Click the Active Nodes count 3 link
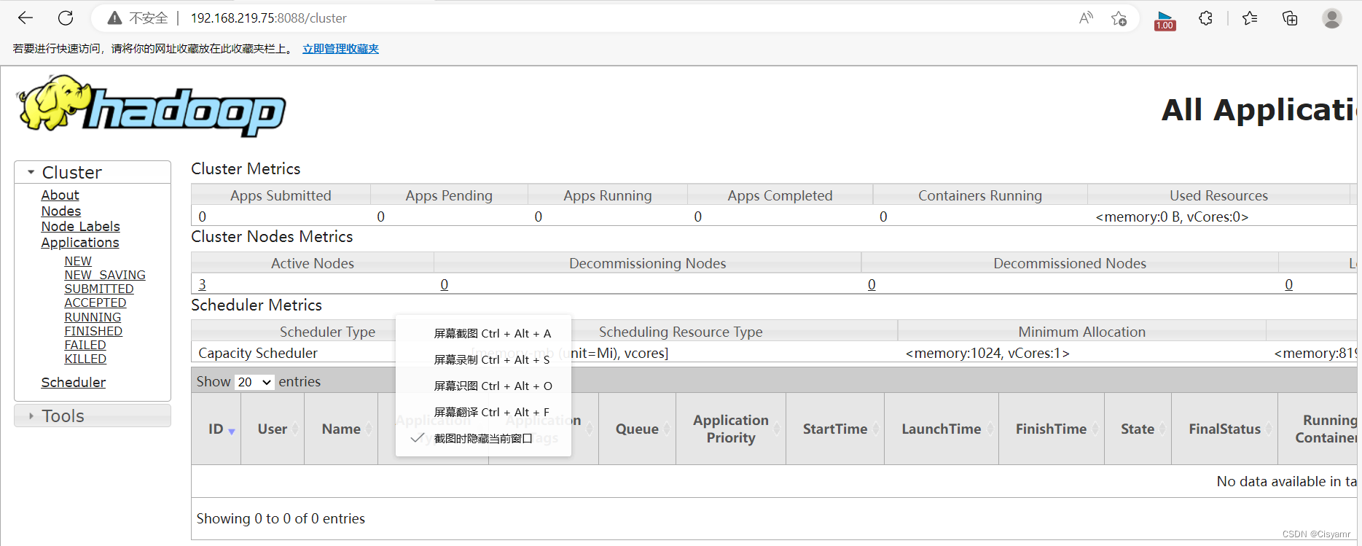Viewport: 1362px width, 546px height. pos(202,284)
